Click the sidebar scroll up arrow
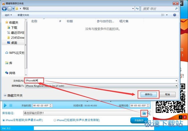The image size is (188, 131). (x=26, y=20)
